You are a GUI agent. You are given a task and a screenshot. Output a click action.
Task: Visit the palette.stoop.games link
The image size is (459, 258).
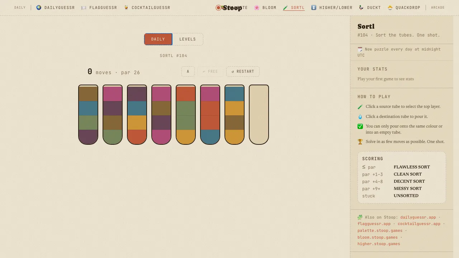[x=380, y=231]
